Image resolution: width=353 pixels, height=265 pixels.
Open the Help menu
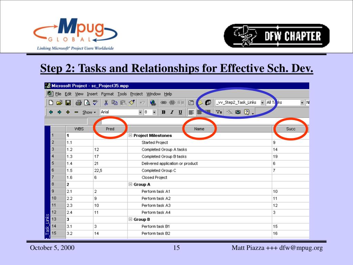pyautogui.click(x=168, y=94)
